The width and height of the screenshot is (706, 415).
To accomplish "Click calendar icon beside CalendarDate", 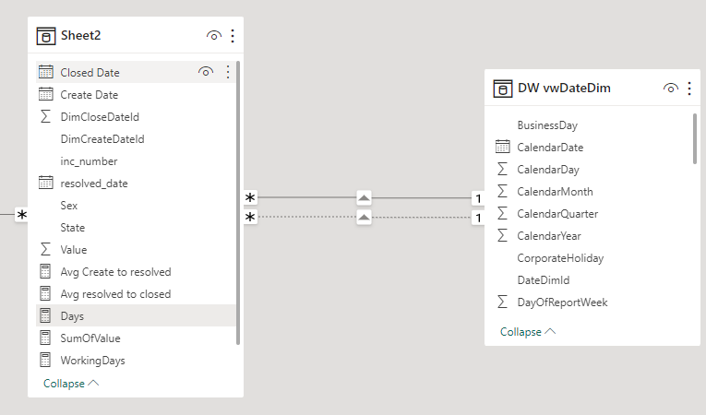I will pyautogui.click(x=502, y=147).
